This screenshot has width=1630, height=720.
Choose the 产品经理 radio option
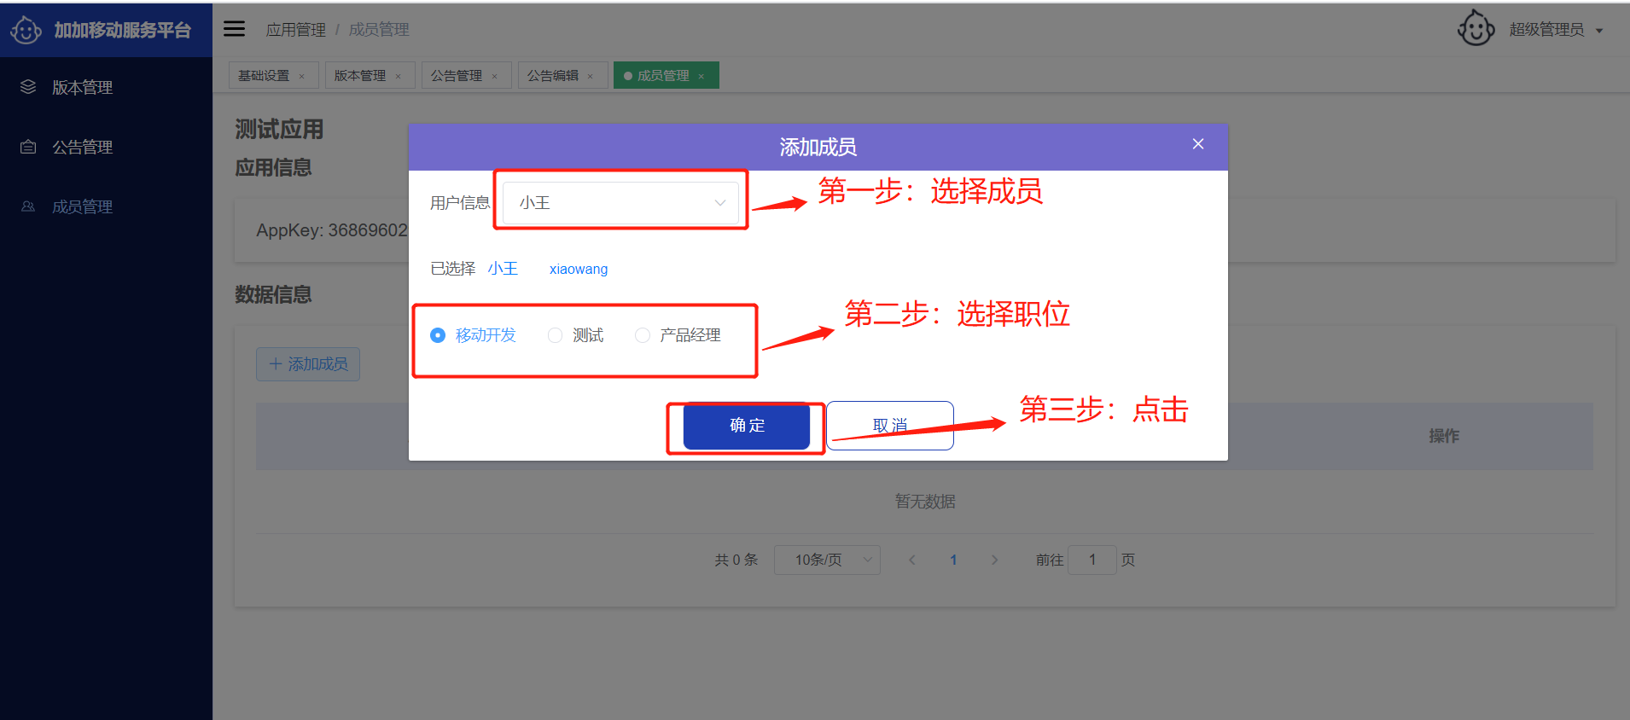click(x=643, y=335)
